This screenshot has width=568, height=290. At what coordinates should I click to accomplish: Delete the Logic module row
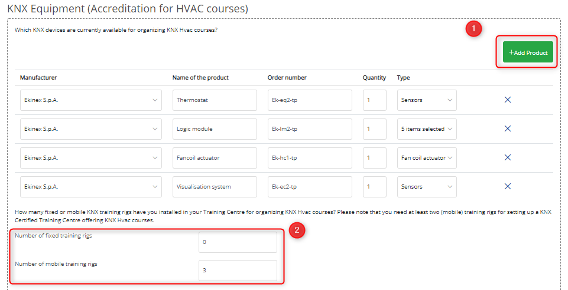pyautogui.click(x=507, y=128)
